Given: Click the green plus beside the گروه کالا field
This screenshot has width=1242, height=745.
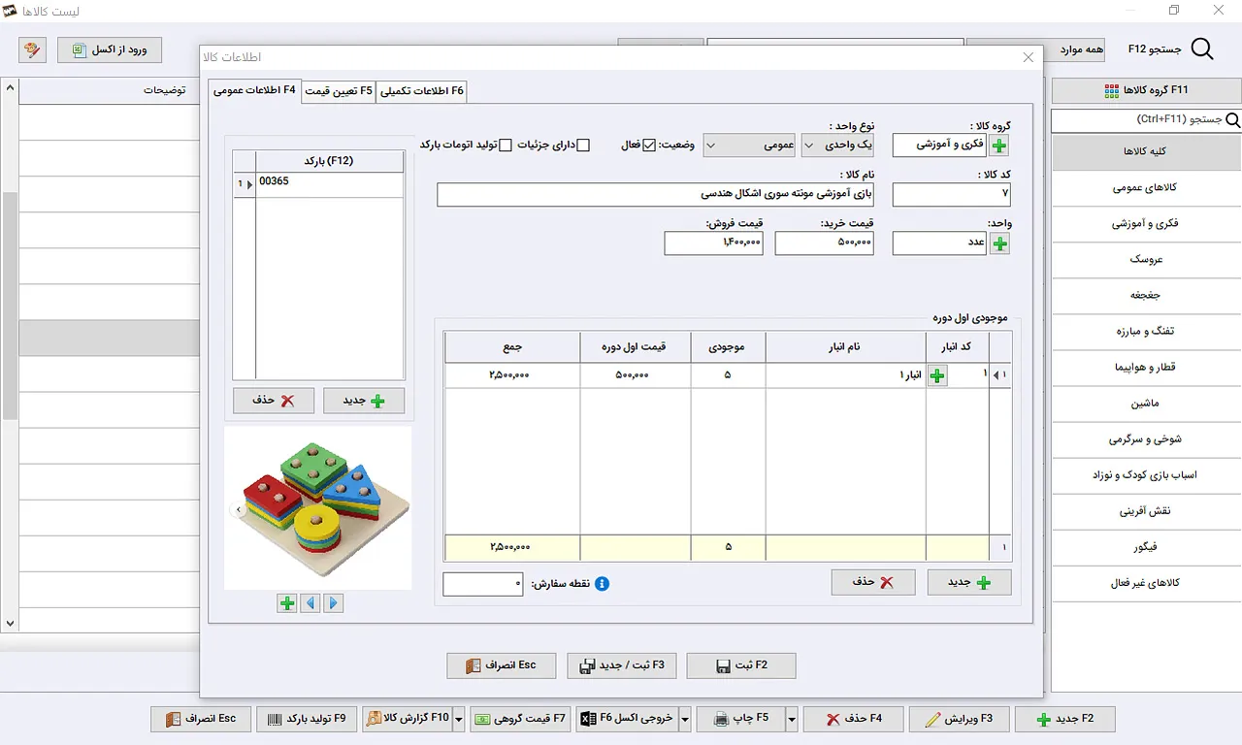Looking at the screenshot, I should coord(999,146).
